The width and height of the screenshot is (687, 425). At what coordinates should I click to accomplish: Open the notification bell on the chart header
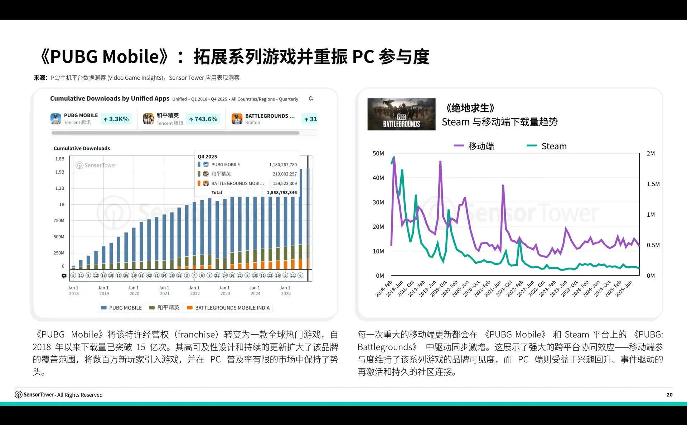click(x=311, y=98)
